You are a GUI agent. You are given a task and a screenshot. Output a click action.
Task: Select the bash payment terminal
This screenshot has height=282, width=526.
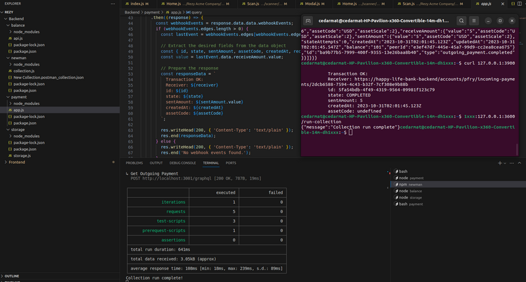coord(458,204)
